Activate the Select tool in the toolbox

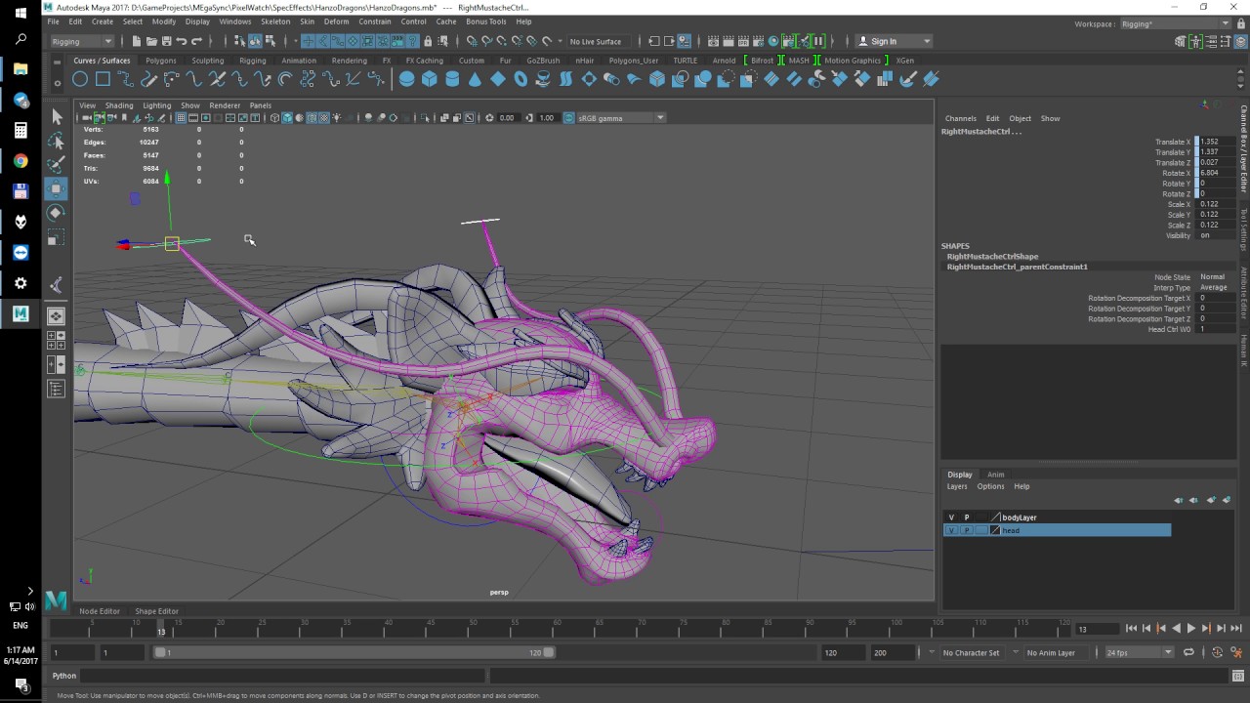click(x=56, y=117)
